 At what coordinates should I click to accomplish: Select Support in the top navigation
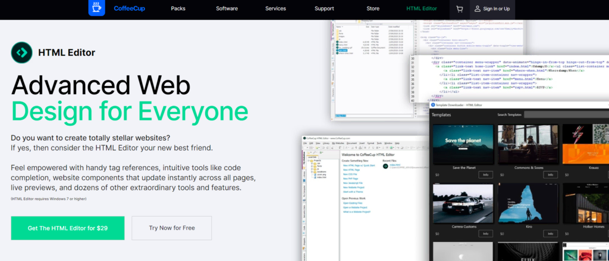pyautogui.click(x=324, y=9)
